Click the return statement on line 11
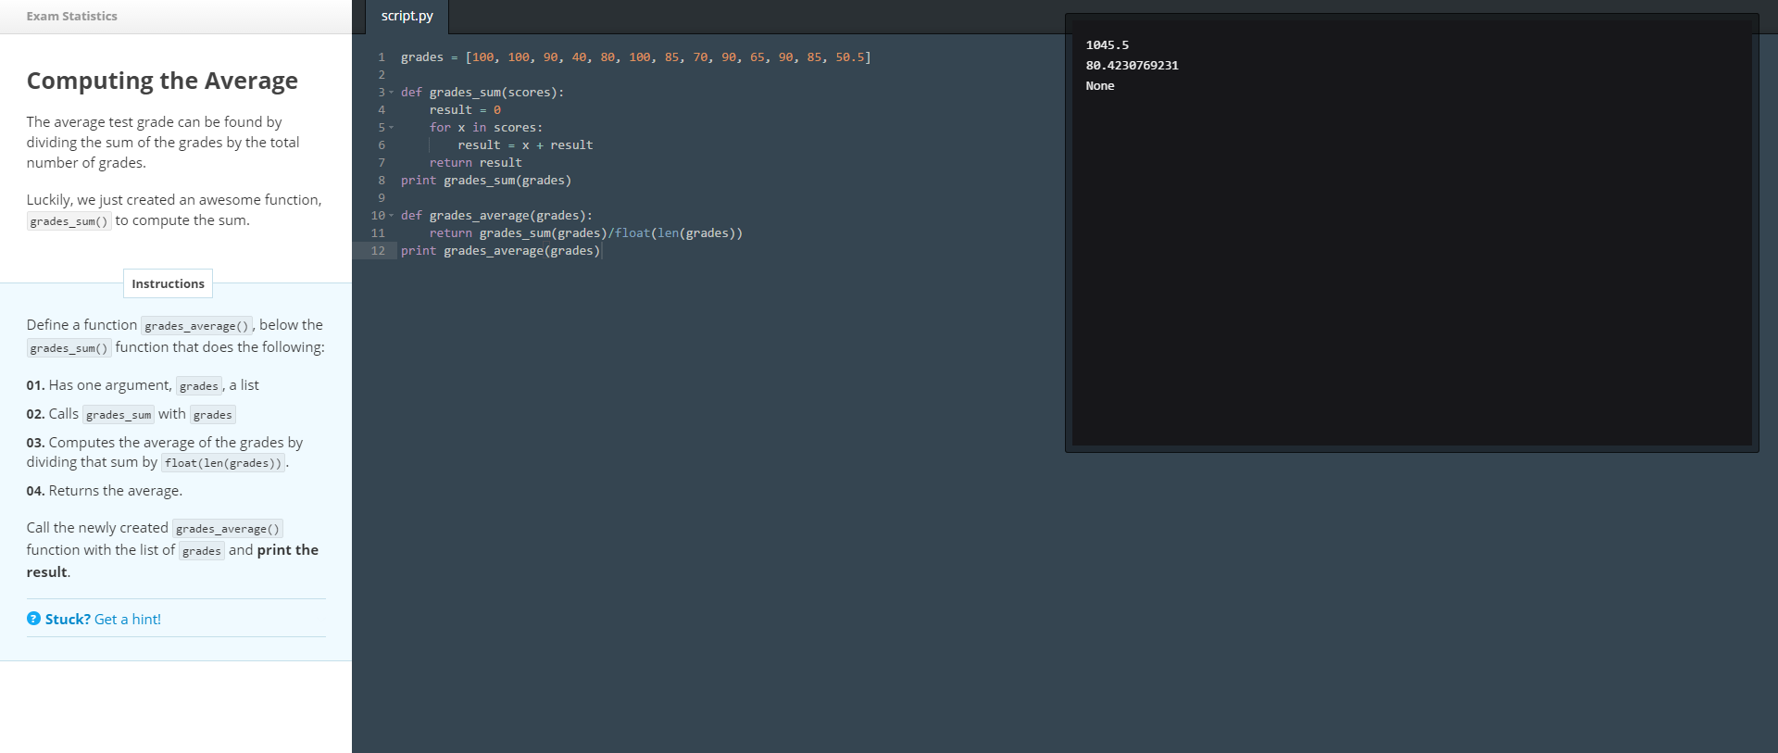1778x753 pixels. [x=585, y=233]
